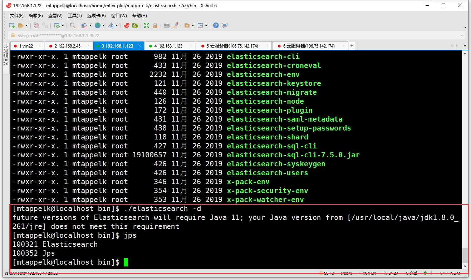
Task: Open the 文件(F) menu
Action: pos(17,16)
